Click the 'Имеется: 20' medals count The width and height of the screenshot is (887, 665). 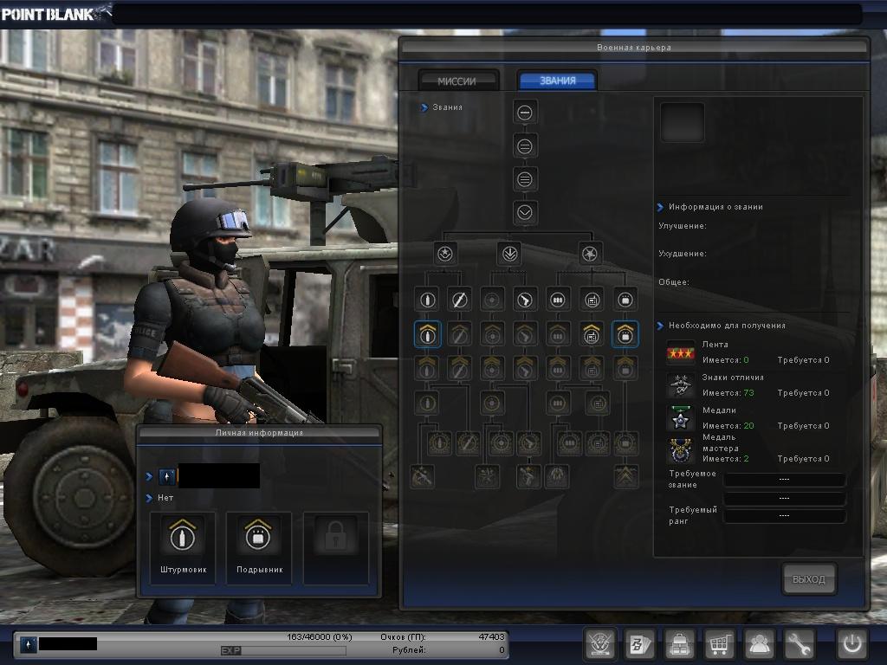(728, 425)
